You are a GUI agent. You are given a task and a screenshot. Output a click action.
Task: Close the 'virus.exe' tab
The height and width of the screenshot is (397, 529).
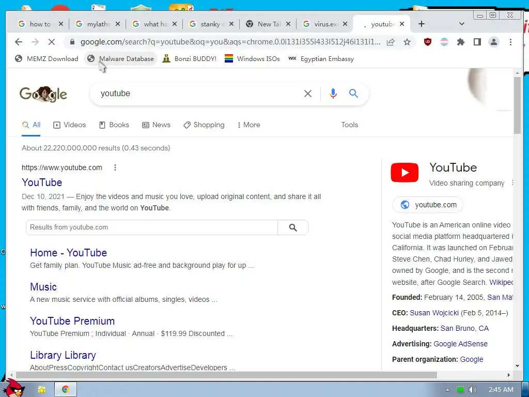345,24
